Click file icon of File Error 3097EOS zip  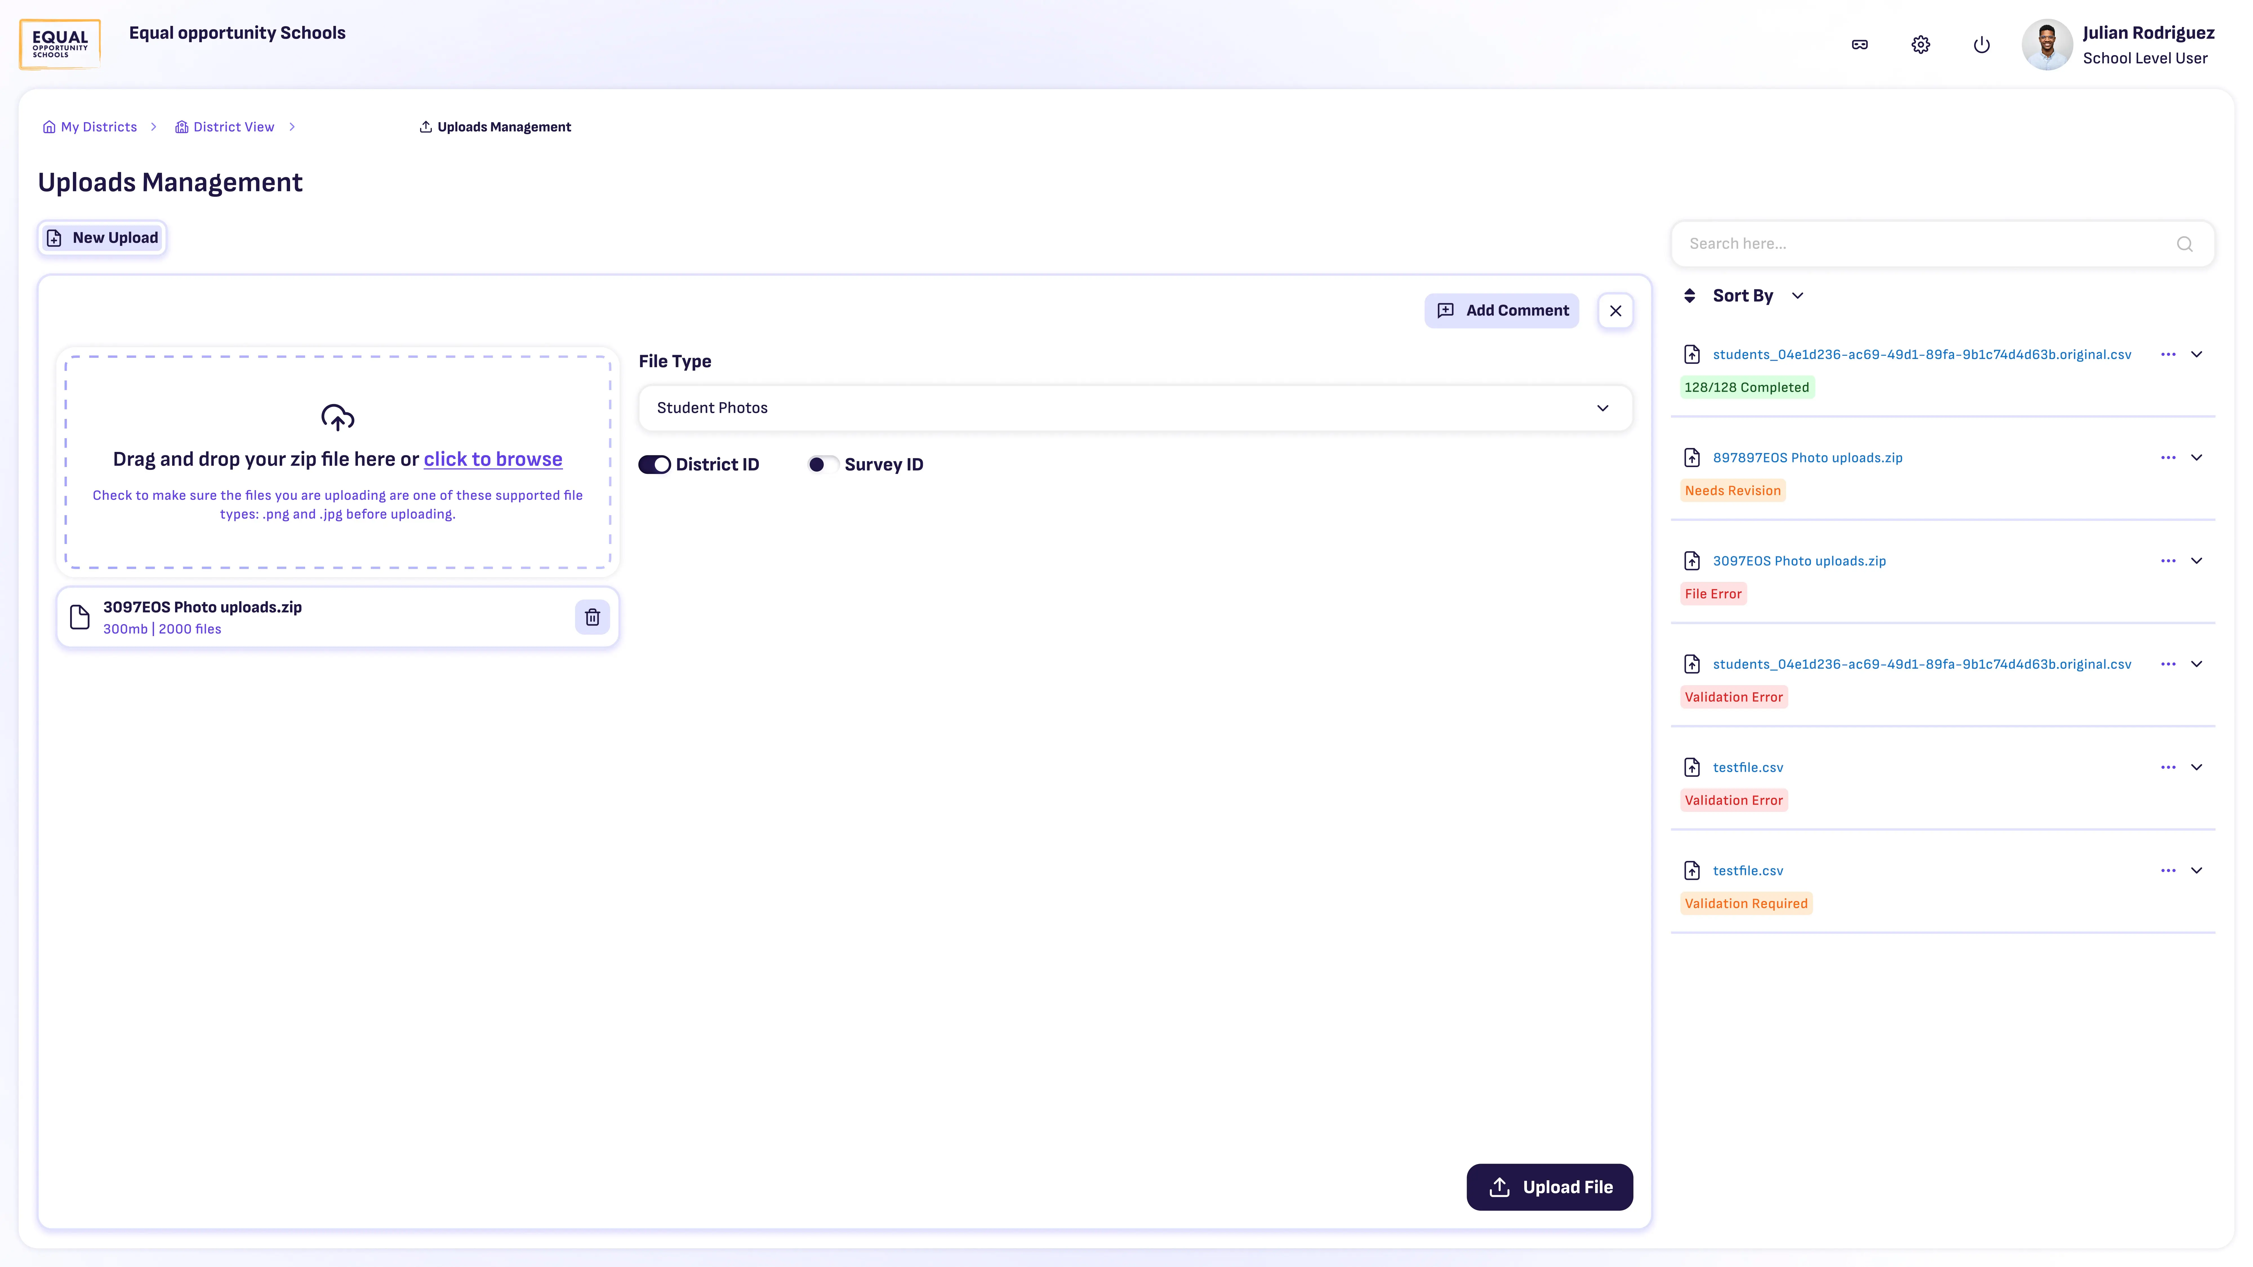[1692, 561]
